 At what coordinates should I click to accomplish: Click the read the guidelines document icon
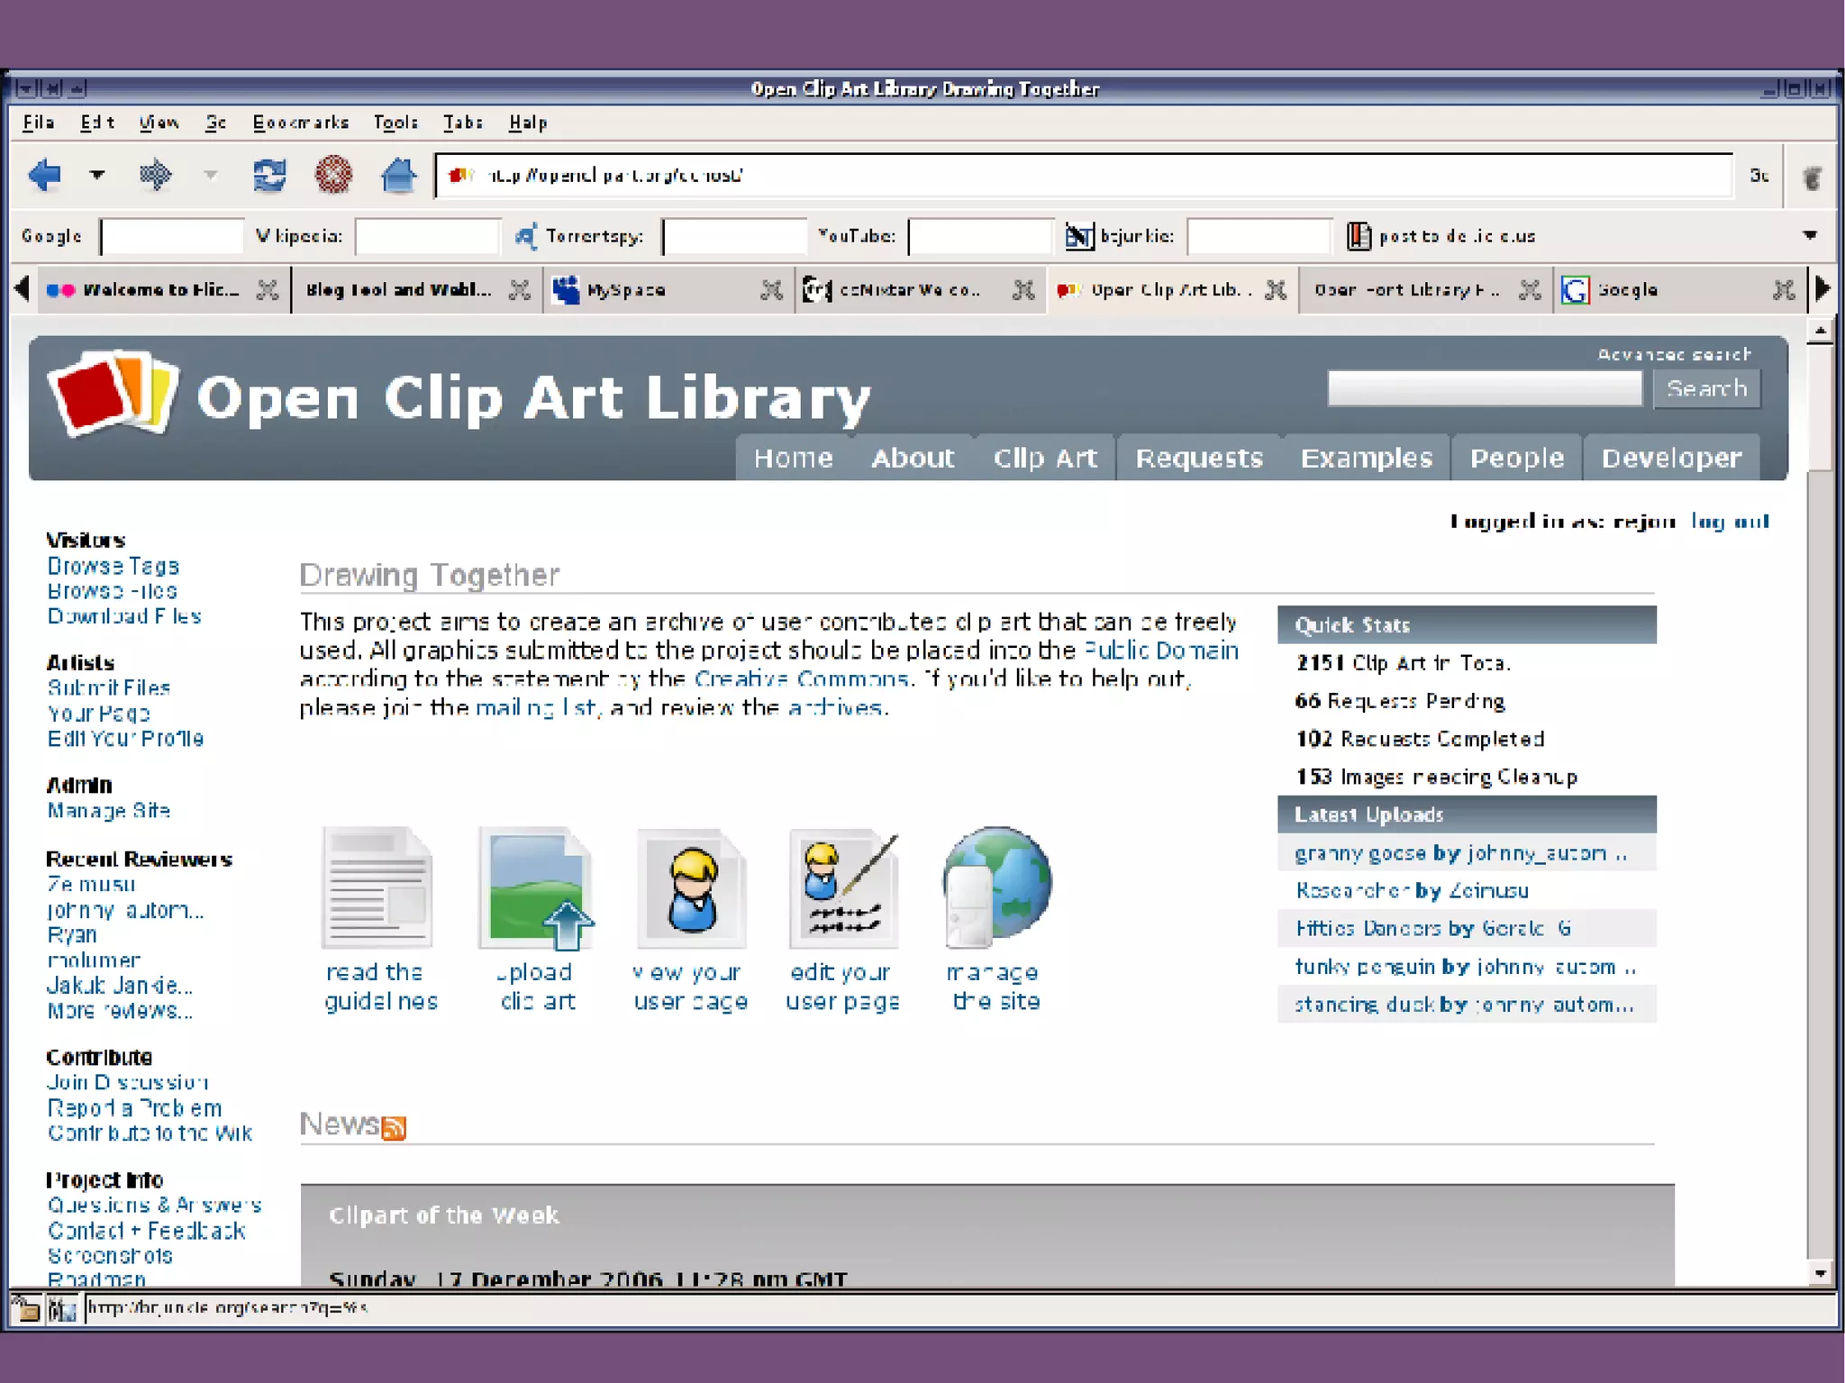(x=377, y=888)
